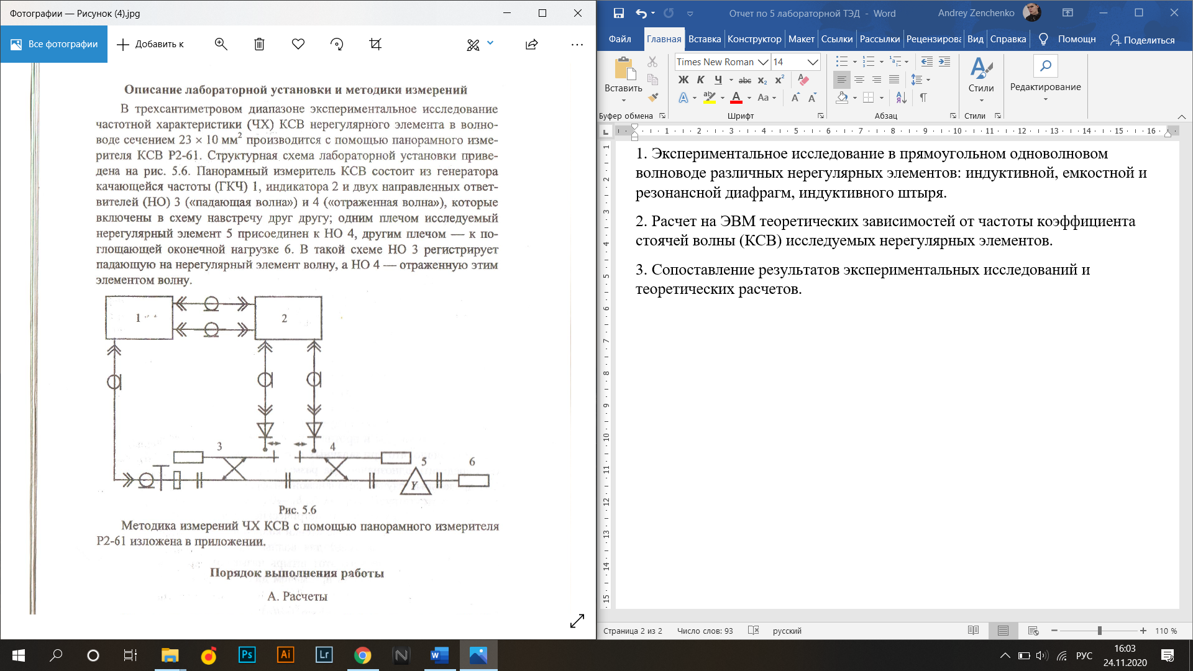This screenshot has height=671, width=1193.
Task: Open the 'Стили' styles gallery
Action: click(x=981, y=79)
